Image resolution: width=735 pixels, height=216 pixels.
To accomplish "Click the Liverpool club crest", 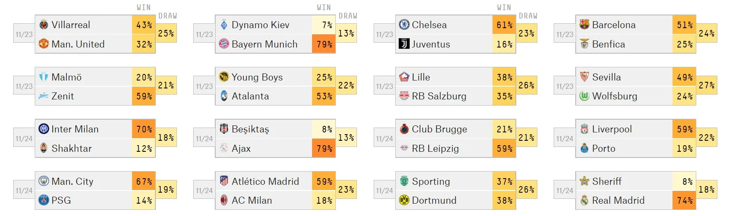I will (x=584, y=129).
